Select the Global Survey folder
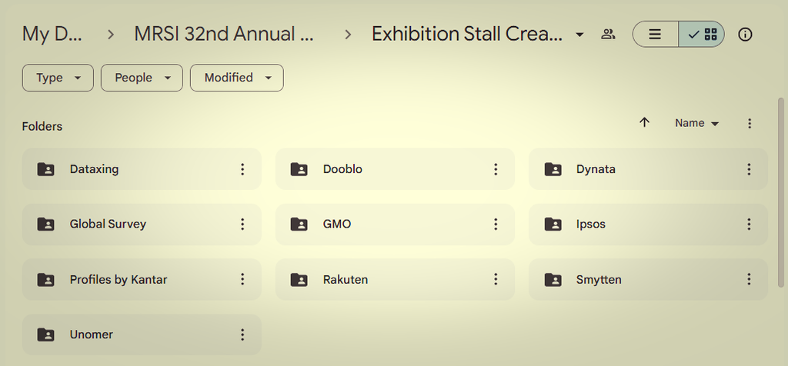Screen dimensions: 788x366 (142, 224)
